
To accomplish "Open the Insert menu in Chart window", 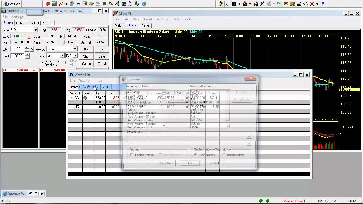I will pyautogui.click(x=148, y=19).
